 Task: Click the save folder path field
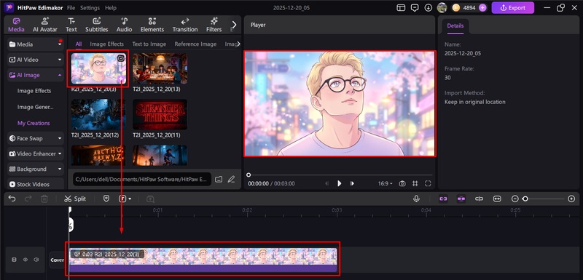point(142,179)
